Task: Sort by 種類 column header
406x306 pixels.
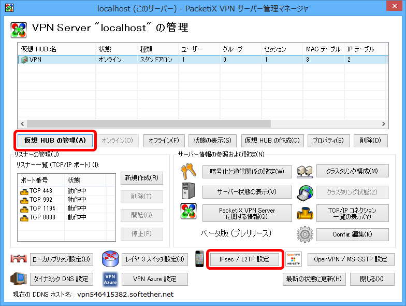Action: point(157,49)
